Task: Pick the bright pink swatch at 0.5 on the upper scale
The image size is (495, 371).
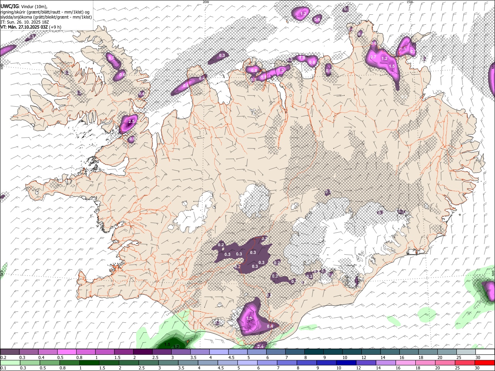Action: 67,352
